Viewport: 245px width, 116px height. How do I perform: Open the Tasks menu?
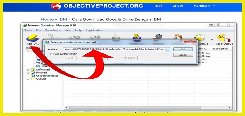28,30
